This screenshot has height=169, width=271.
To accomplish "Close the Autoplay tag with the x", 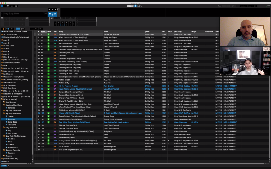I will [8, 166].
